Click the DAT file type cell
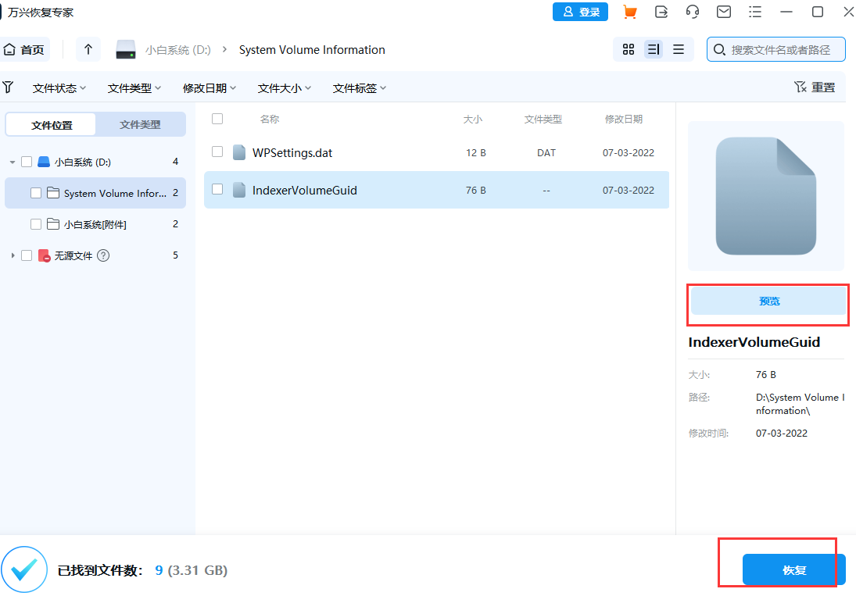856x596 pixels. tap(546, 152)
